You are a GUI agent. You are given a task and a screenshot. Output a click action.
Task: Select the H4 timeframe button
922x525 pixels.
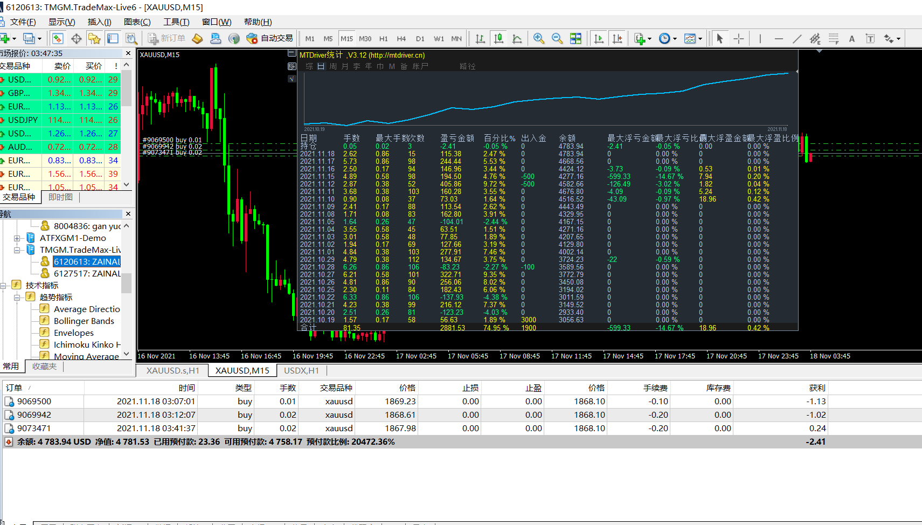pyautogui.click(x=401, y=39)
